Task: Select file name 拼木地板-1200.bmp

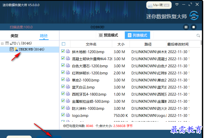Action: 88,52
